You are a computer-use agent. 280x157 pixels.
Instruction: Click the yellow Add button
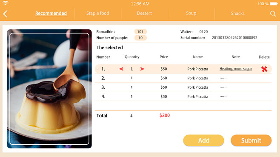pos(203,140)
